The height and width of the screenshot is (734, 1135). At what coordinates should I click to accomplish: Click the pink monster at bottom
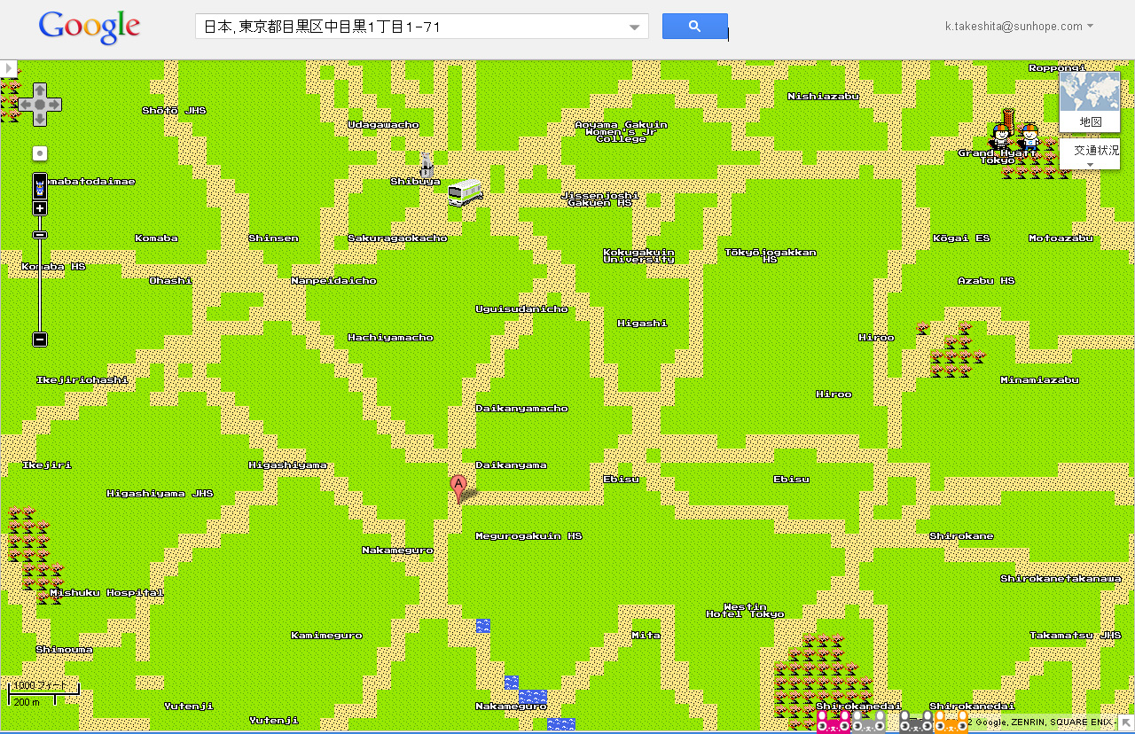click(x=833, y=721)
